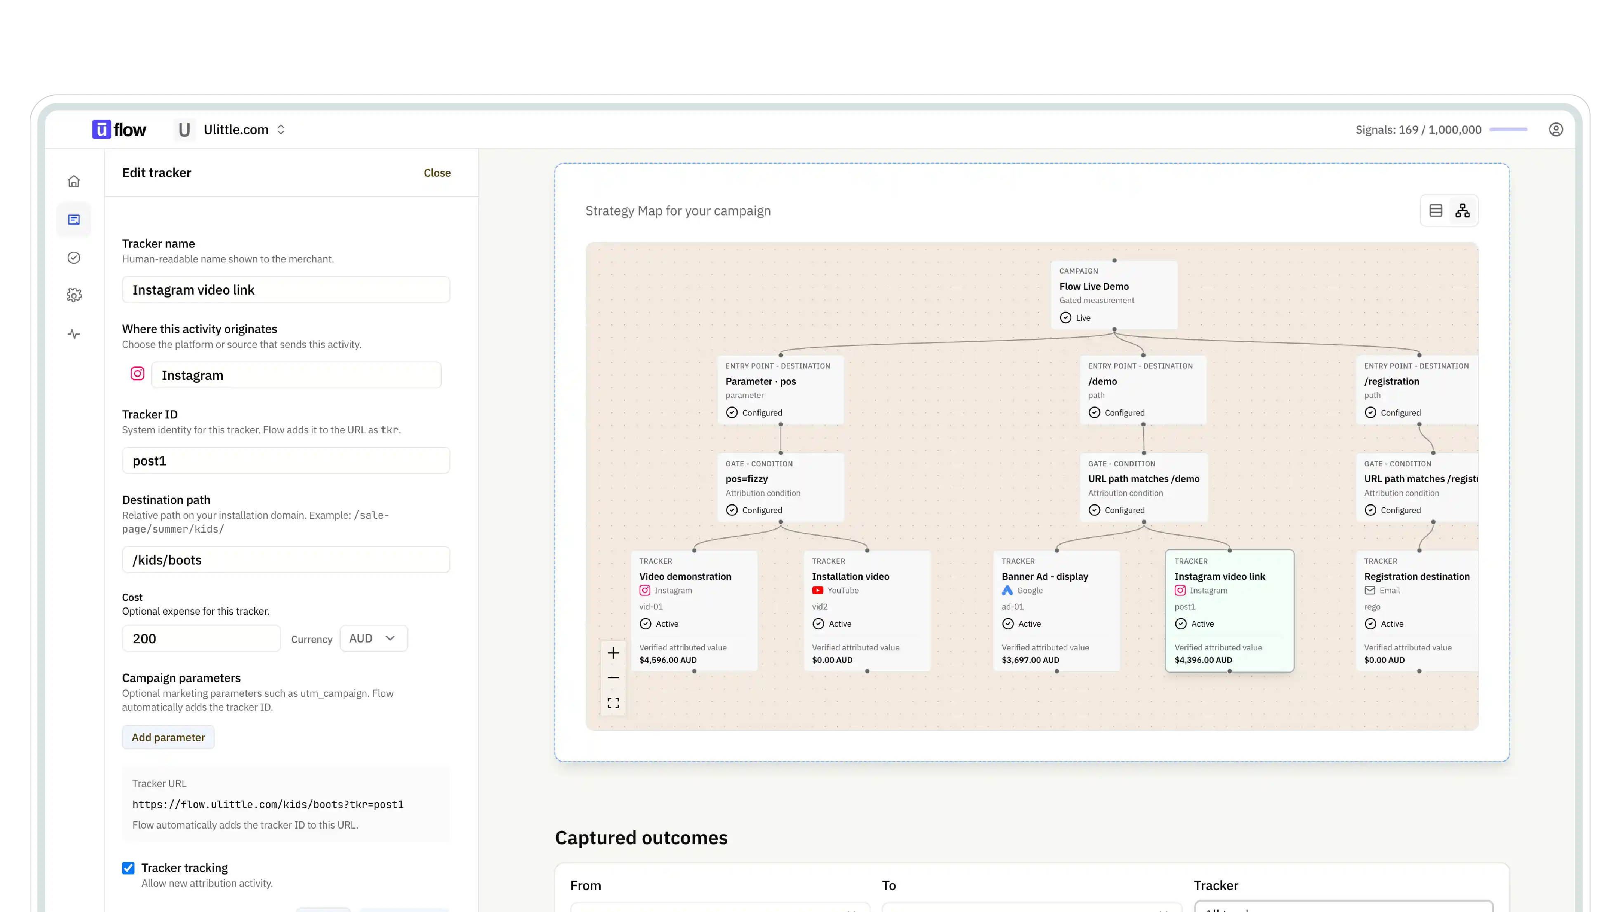Click YouTube icon on Installation video card
The height and width of the screenshot is (912, 1620).
817,591
